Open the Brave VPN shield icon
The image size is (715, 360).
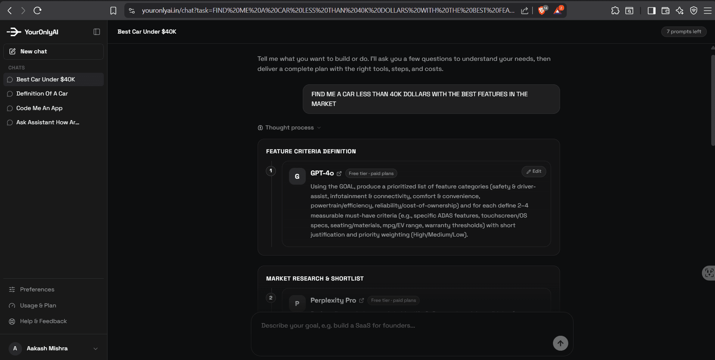click(x=694, y=11)
